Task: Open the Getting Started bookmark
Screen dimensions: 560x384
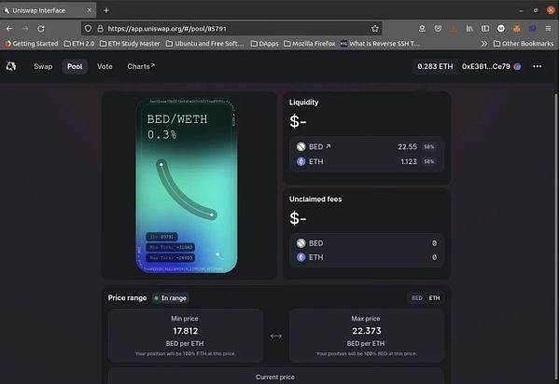Action: point(32,44)
